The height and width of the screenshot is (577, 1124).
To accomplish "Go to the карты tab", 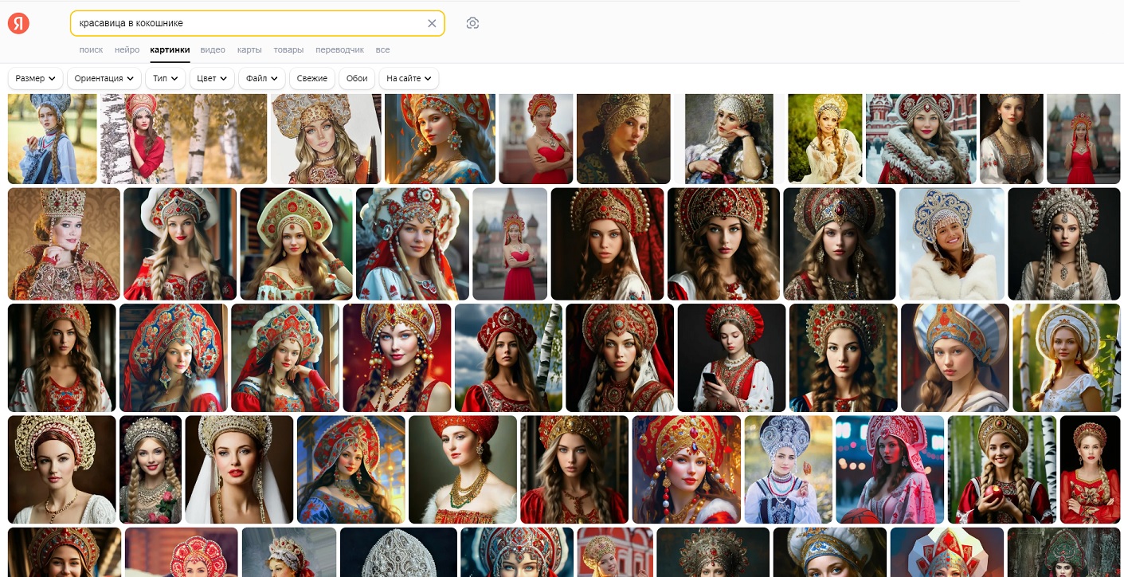I will [249, 49].
